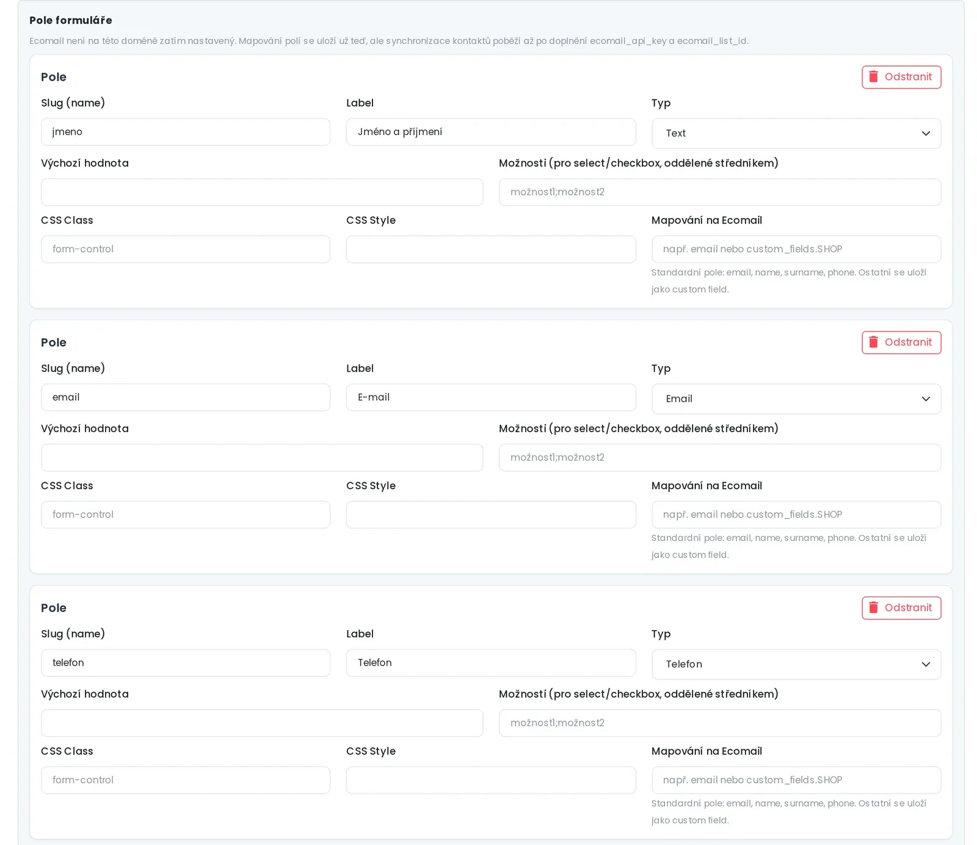Click Mapování na Ecomail input for telefon
The image size is (977, 845).
coord(796,780)
